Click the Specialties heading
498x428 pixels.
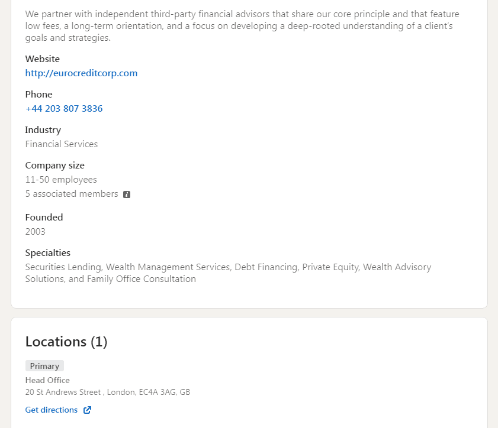pos(48,253)
